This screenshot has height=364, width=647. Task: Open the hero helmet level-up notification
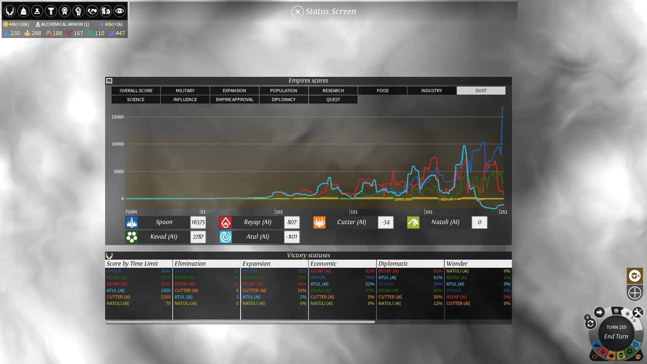(635, 276)
